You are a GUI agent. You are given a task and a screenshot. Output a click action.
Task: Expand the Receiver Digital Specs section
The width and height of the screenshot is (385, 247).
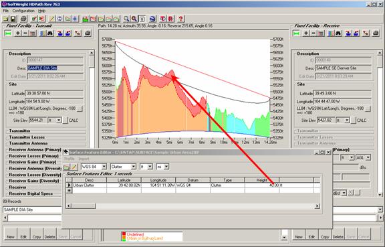pyautogui.click(x=31, y=193)
